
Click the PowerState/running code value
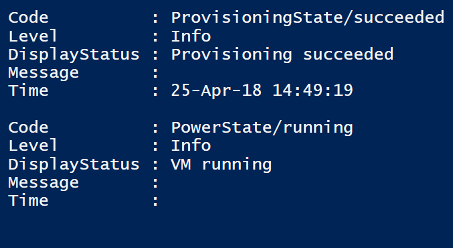pyautogui.click(x=262, y=127)
